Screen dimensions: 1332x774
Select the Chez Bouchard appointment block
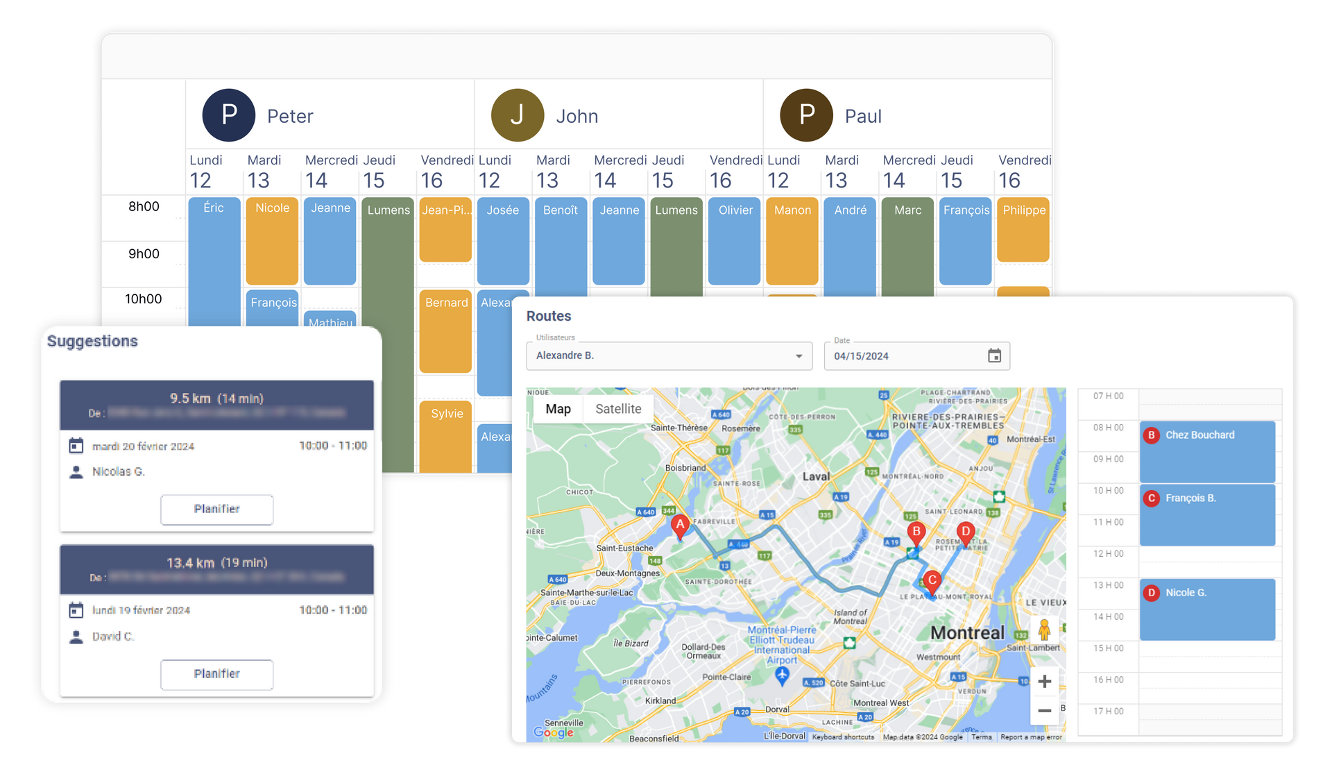1207,451
